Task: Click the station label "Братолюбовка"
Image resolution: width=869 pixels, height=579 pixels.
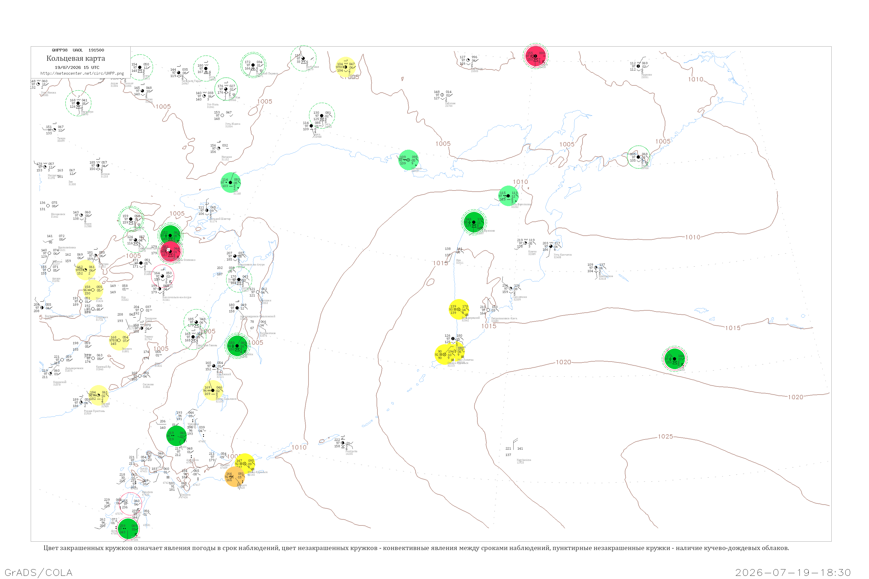Action: pos(67,248)
